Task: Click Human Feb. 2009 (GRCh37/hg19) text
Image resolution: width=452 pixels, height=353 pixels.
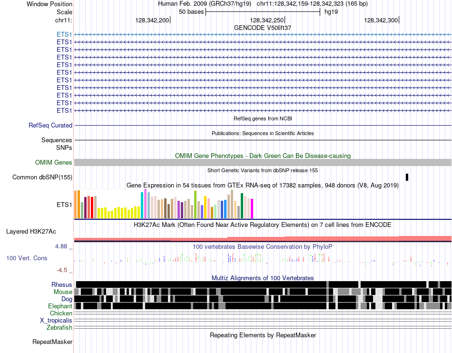Action: click(205, 4)
